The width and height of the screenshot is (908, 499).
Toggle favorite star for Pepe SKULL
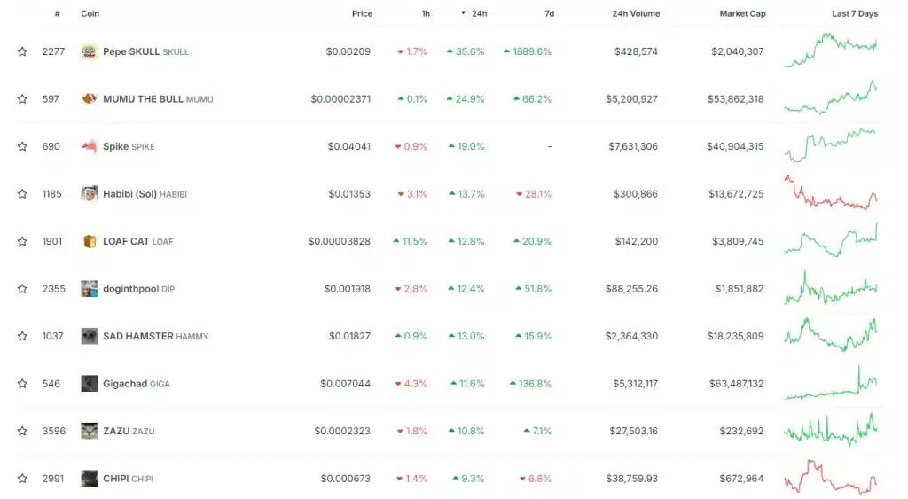(x=22, y=51)
